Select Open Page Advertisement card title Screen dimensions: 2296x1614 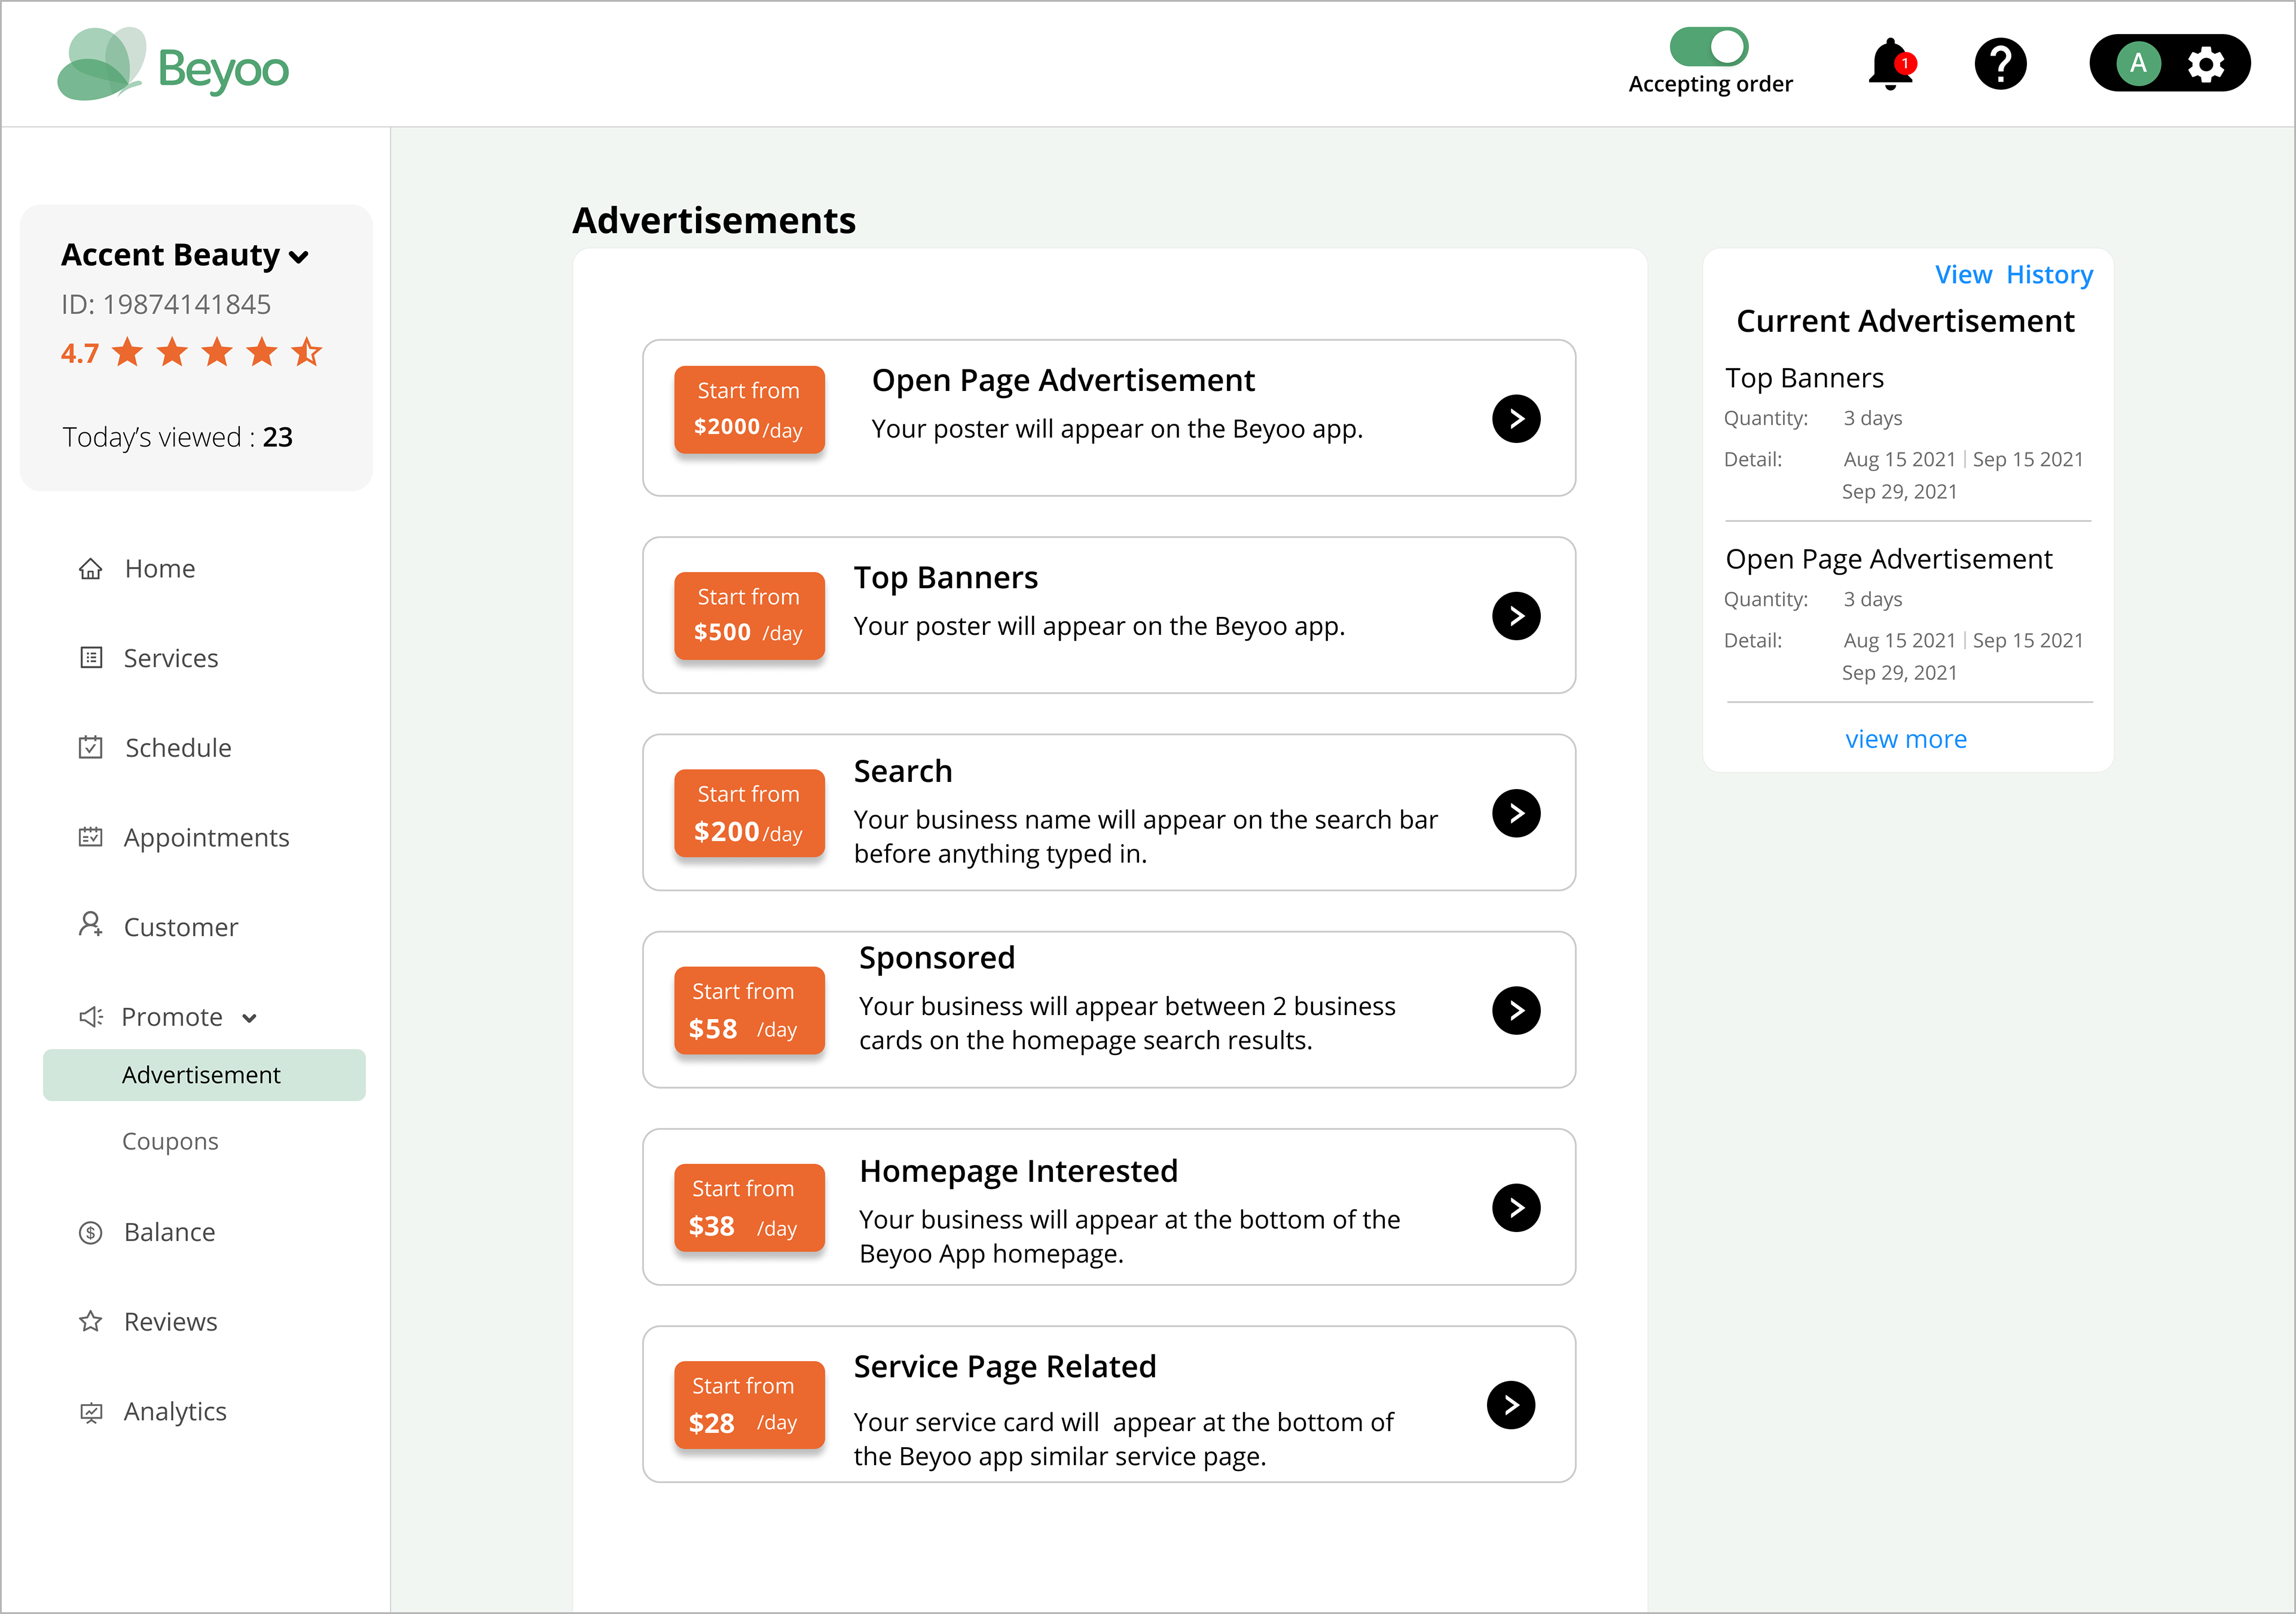point(1063,381)
